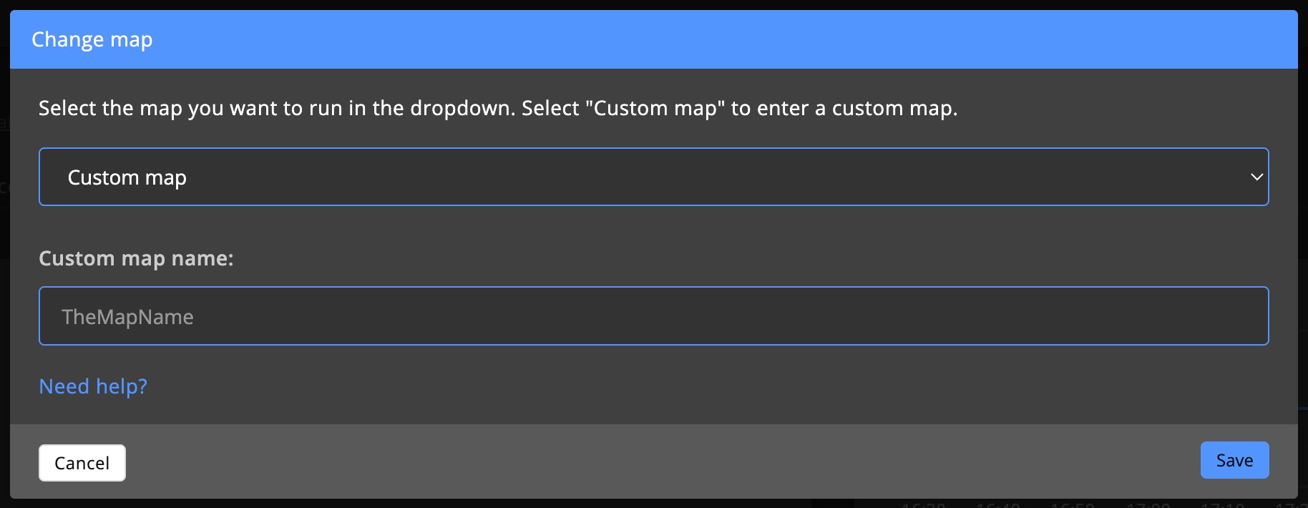The image size is (1308, 508).
Task: Click the white Cancel button bottom left
Action: [x=82, y=462]
